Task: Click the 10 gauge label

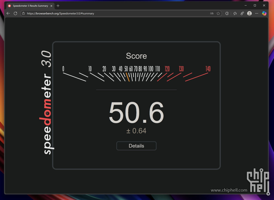Action: [90, 69]
